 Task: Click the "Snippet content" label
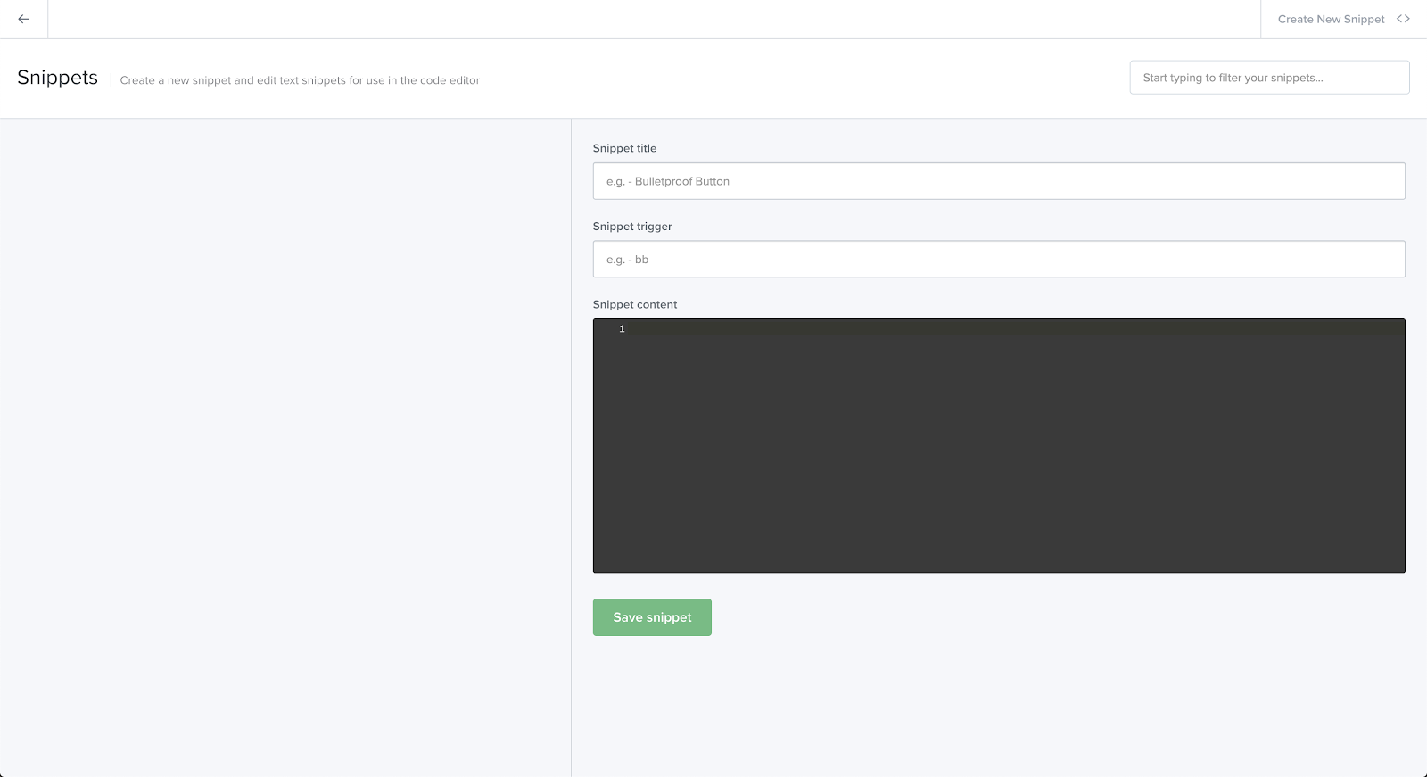click(x=635, y=304)
